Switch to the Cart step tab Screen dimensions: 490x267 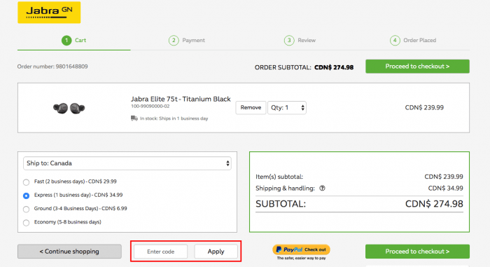[x=73, y=41]
